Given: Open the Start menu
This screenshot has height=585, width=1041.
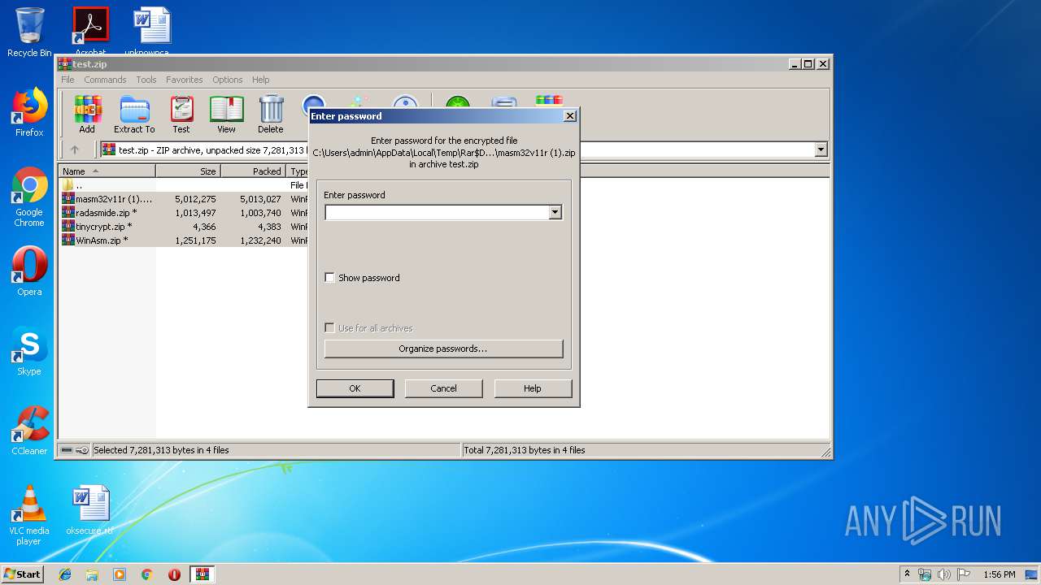Looking at the screenshot, I should point(22,574).
